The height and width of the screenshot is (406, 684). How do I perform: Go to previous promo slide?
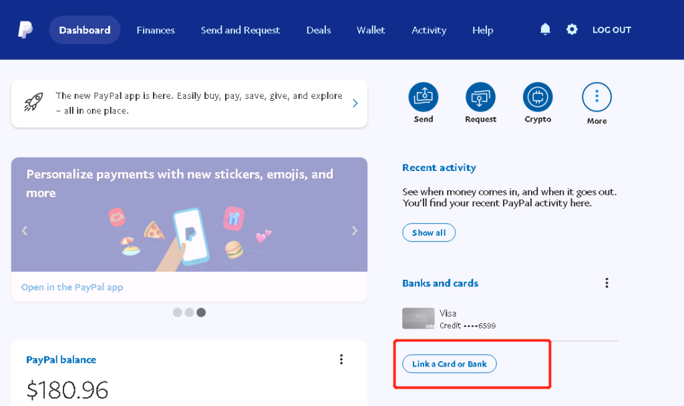pyautogui.click(x=25, y=230)
